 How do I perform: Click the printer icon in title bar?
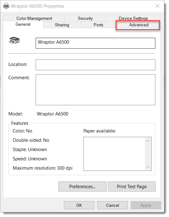[6, 6]
